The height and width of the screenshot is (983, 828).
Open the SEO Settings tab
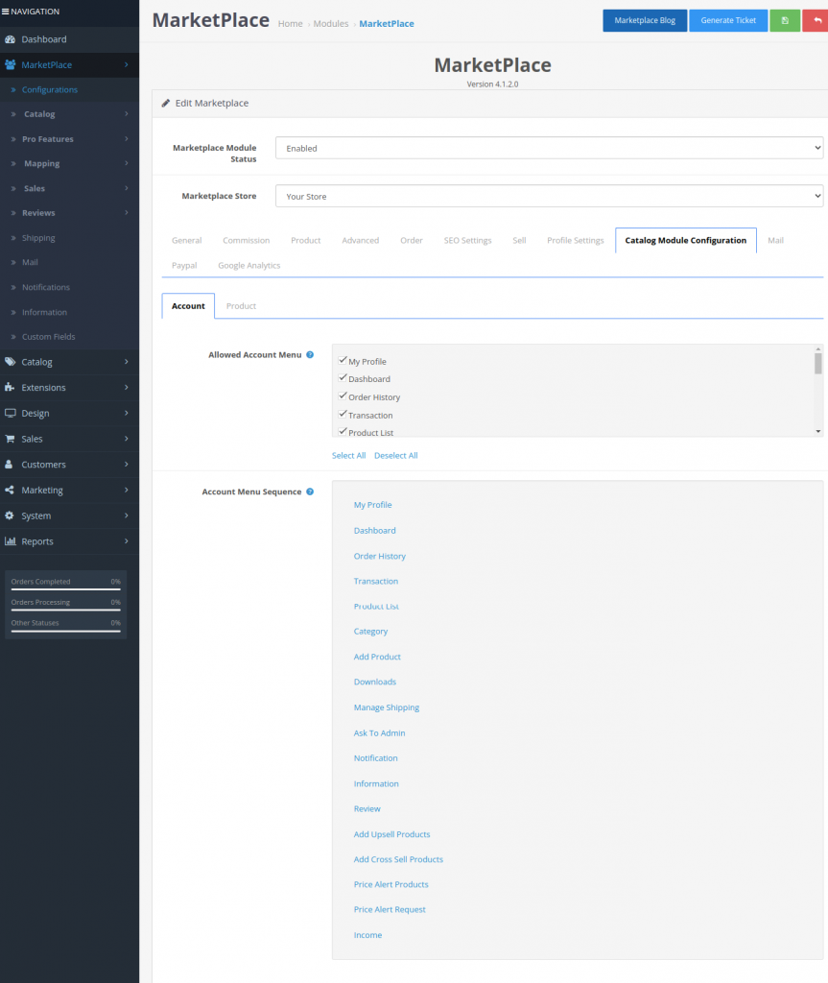click(467, 240)
